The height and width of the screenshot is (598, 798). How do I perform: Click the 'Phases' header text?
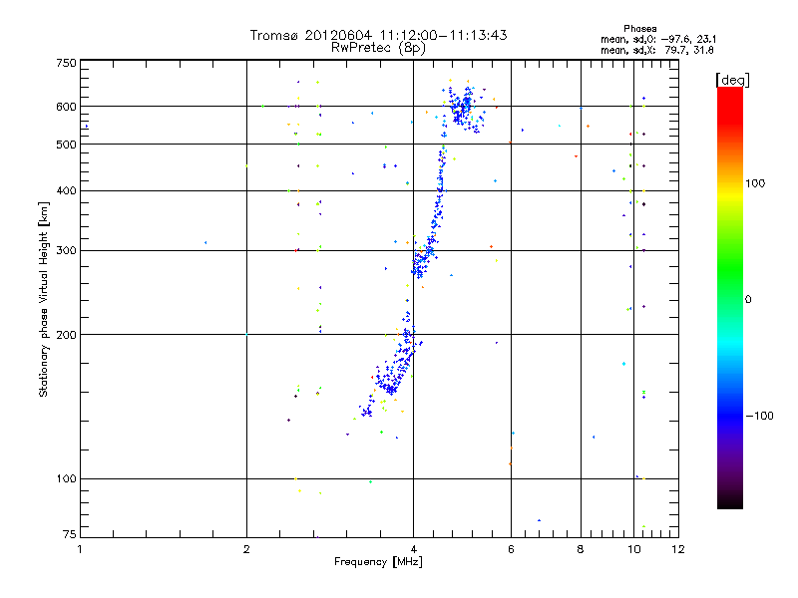pos(640,29)
